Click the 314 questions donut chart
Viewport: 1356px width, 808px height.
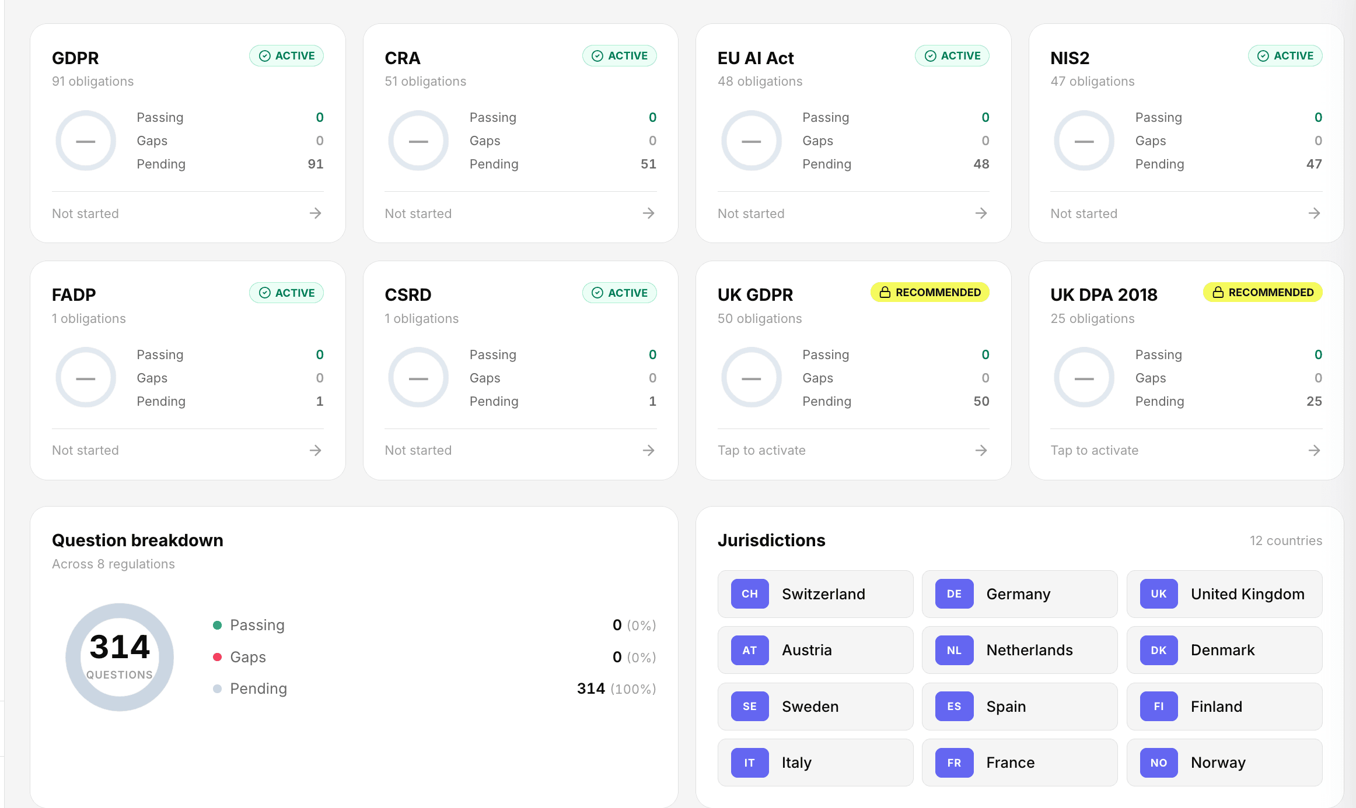pyautogui.click(x=120, y=657)
